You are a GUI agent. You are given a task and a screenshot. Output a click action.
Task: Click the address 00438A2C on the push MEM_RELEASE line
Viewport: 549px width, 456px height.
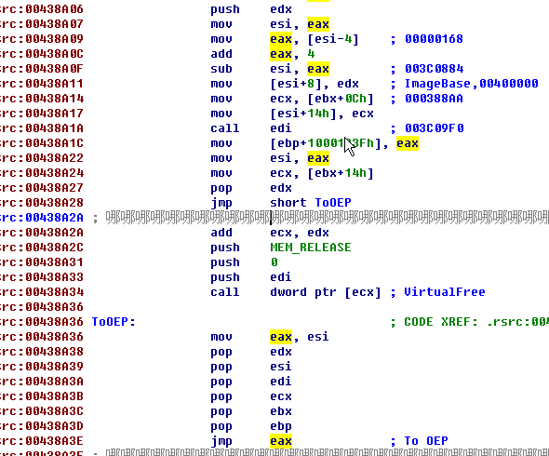point(54,248)
